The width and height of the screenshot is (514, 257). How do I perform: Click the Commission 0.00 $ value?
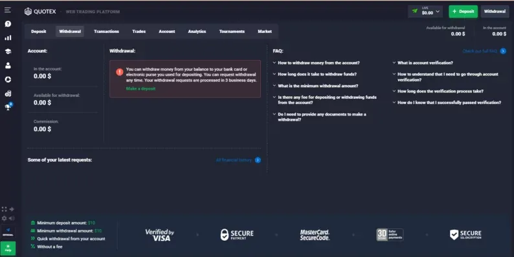42,129
